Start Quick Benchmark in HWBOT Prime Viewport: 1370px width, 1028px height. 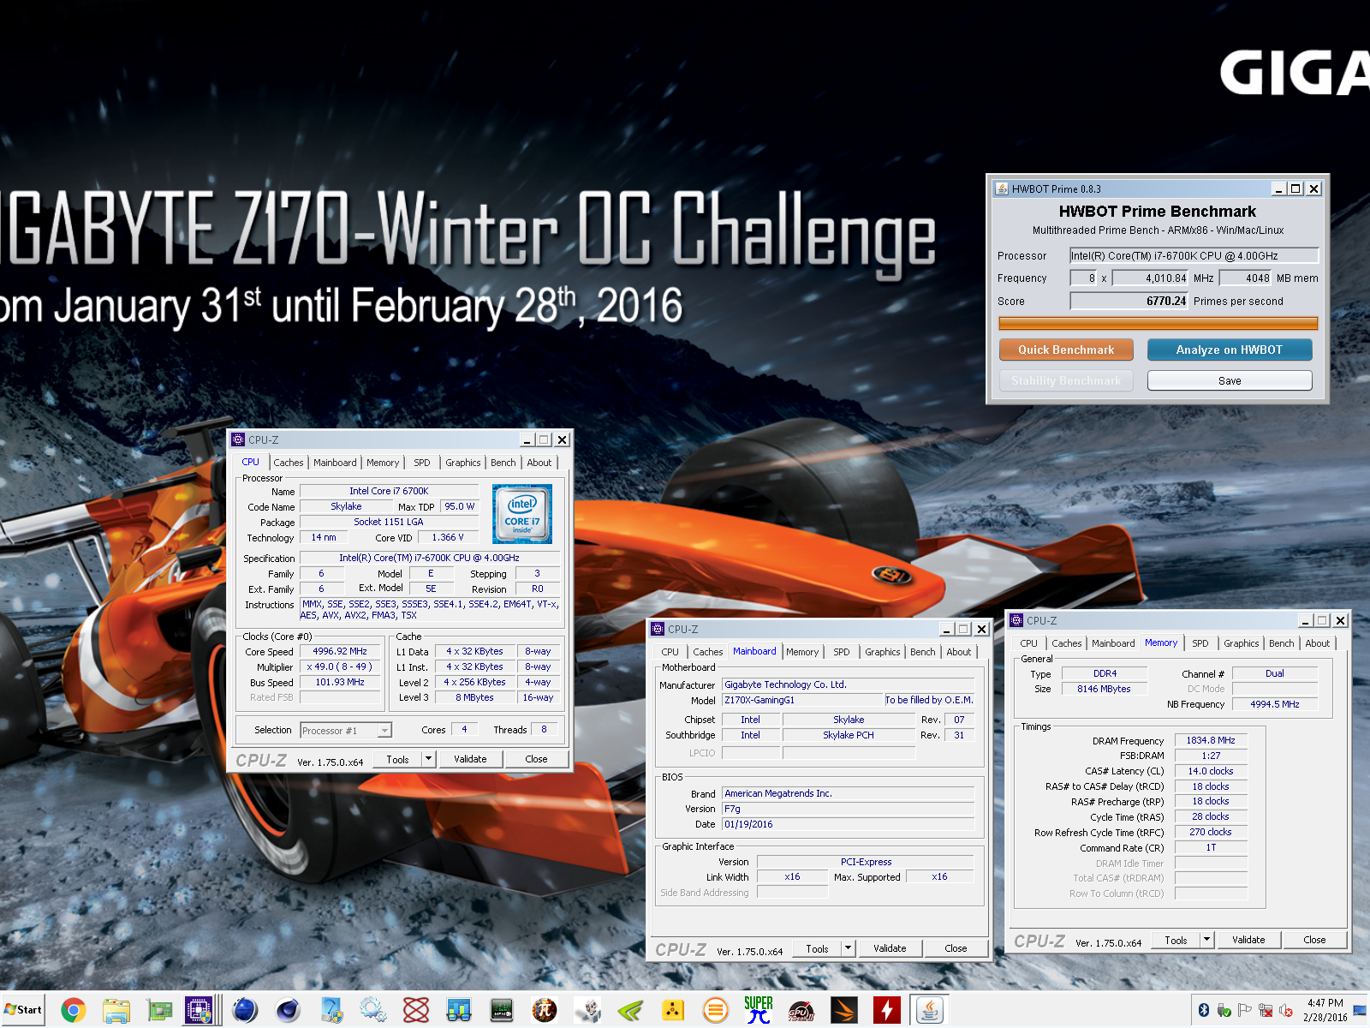coord(1066,350)
